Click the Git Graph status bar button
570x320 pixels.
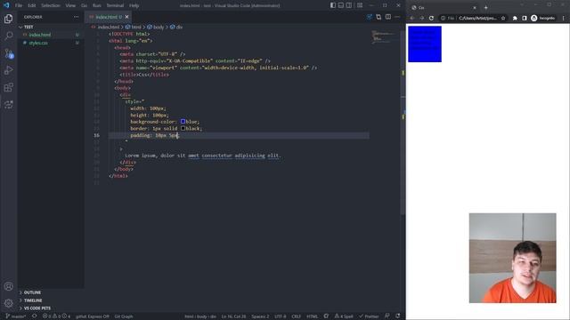point(124,316)
